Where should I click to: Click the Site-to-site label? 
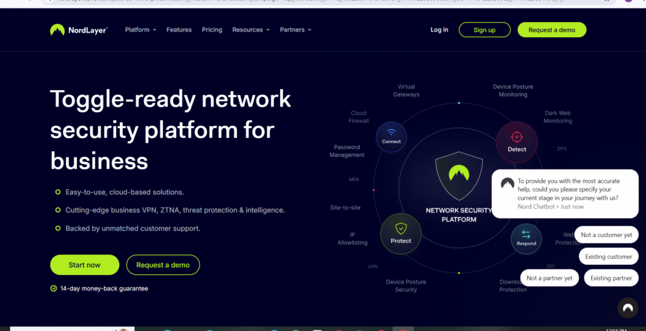(x=345, y=207)
